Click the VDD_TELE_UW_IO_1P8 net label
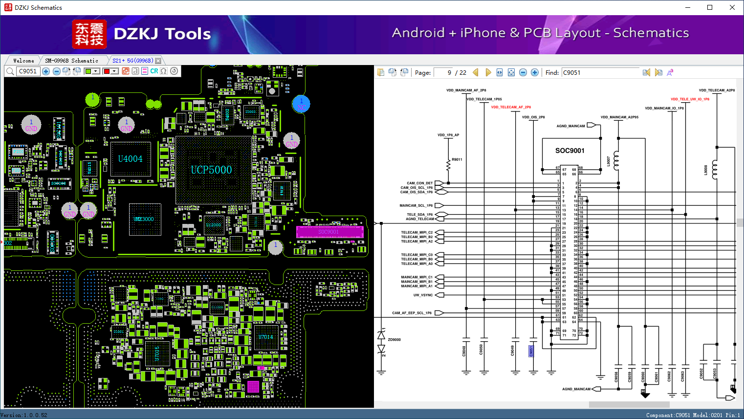The width and height of the screenshot is (744, 419). pos(690,99)
